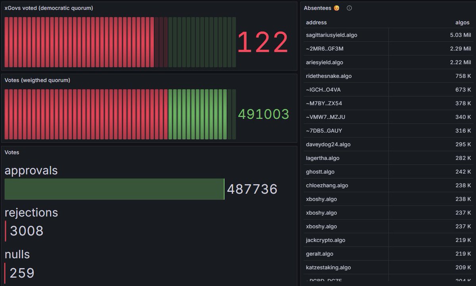
Task: Select 238 K in the chloezhang.algo row
Action: click(x=431, y=186)
